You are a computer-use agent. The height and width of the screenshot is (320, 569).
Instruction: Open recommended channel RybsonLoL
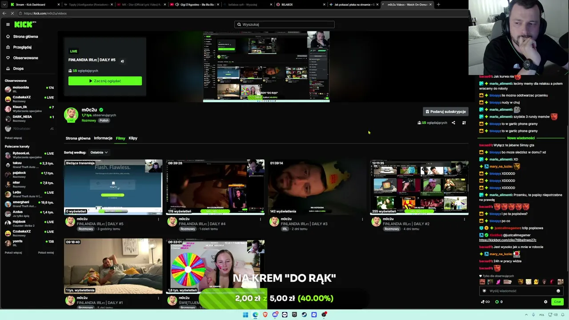(29, 155)
